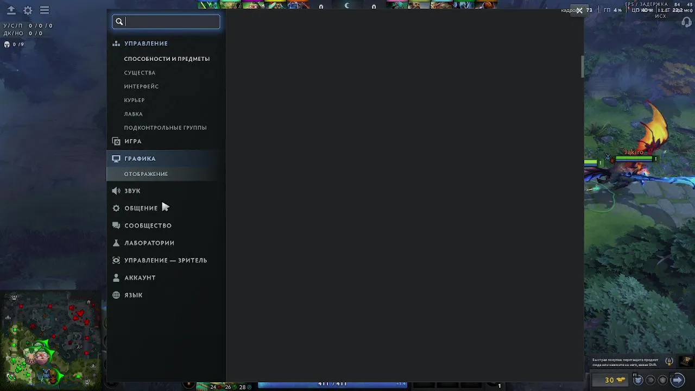This screenshot has height=391, width=695.
Task: Click the Управление section icon
Action: (x=116, y=43)
